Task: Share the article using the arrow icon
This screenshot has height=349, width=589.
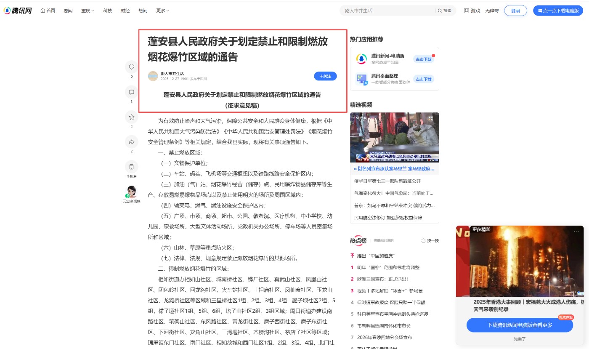Action: click(x=131, y=142)
